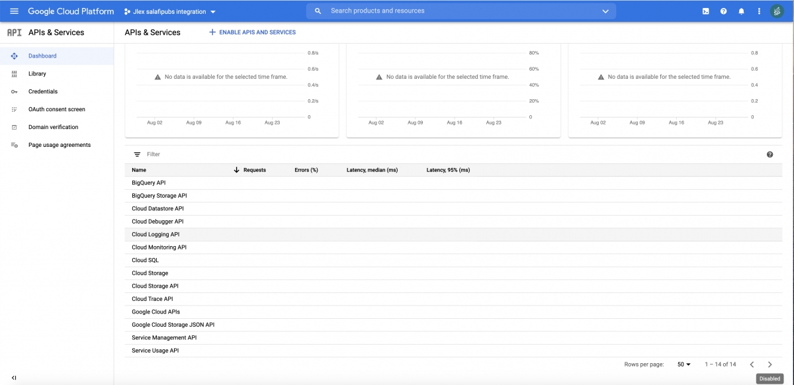Click the user account avatar
Screen dimensions: 794x385
pyautogui.click(x=777, y=11)
